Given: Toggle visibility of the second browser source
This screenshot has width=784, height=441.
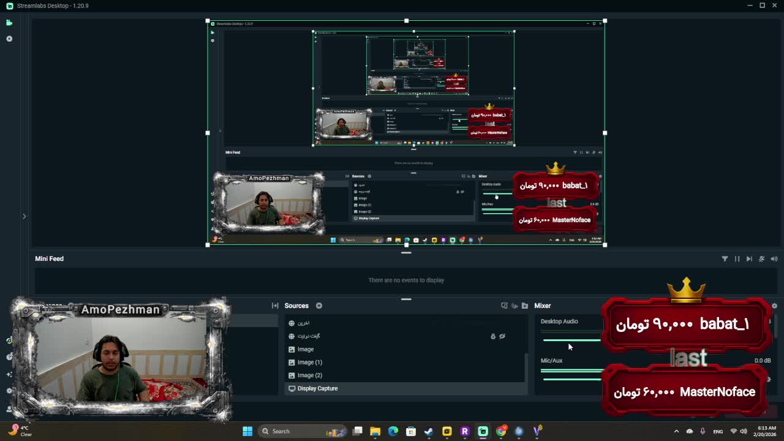Looking at the screenshot, I should [502, 336].
